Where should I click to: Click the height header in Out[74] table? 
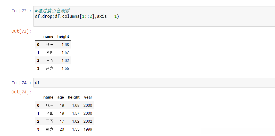coord(74,97)
